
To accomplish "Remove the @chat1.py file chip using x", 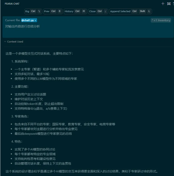I will click(35, 20).
